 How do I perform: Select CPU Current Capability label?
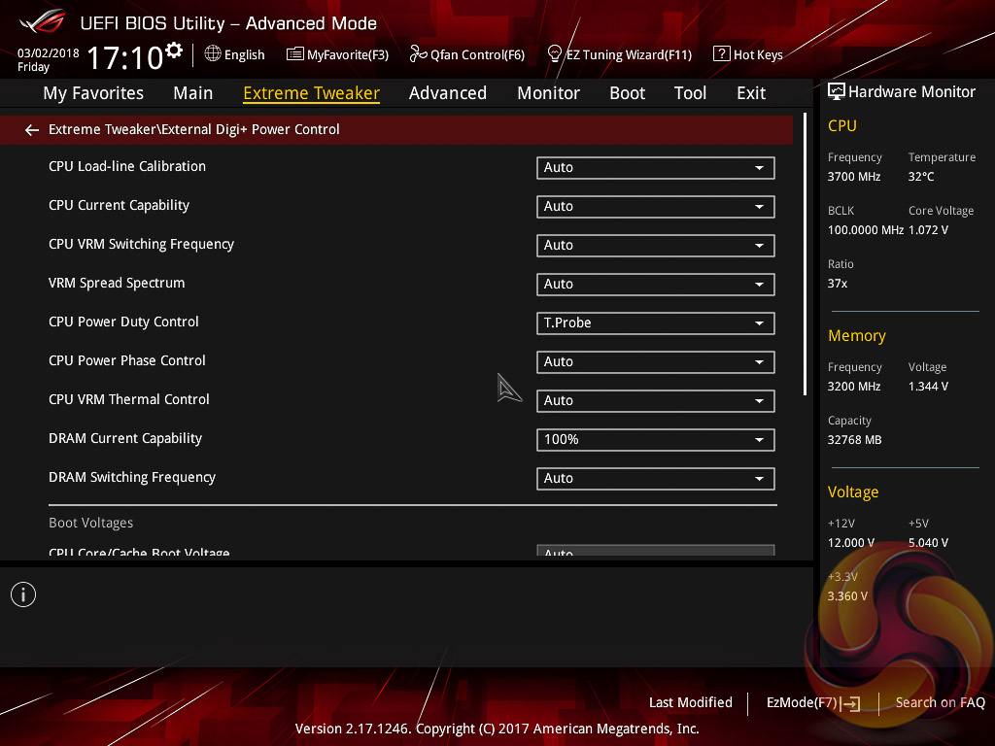(120, 206)
